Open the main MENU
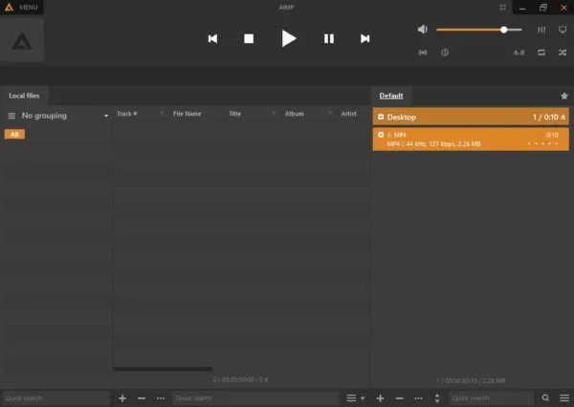 pyautogui.click(x=21, y=7)
